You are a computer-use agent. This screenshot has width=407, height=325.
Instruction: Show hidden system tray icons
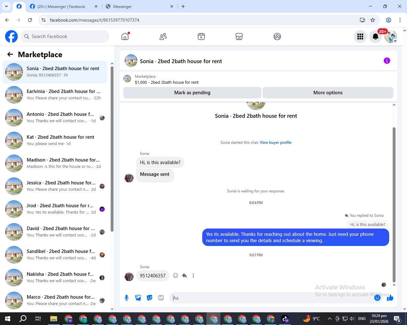tap(330, 319)
